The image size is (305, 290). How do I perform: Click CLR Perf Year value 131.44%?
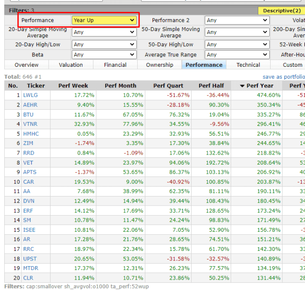tap(269, 278)
